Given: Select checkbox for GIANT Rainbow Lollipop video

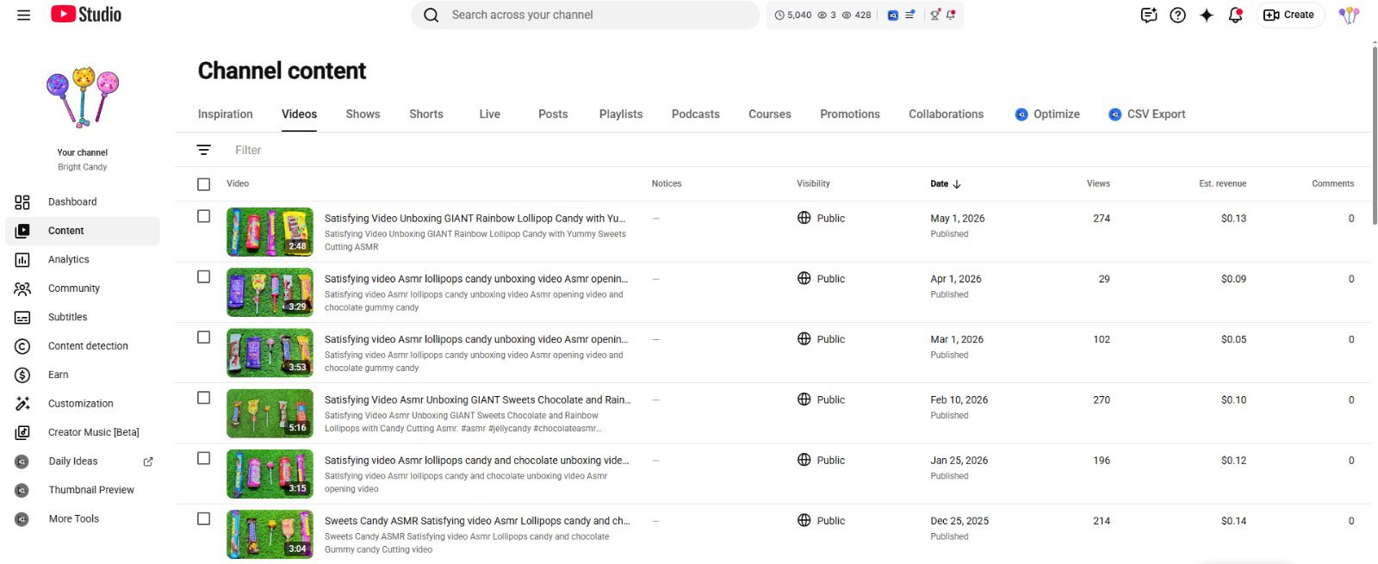Looking at the screenshot, I should [x=204, y=216].
